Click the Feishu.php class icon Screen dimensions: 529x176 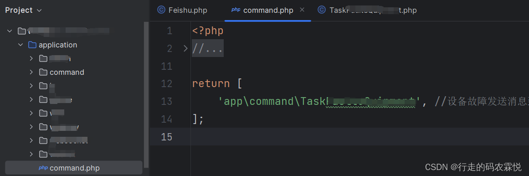[x=162, y=10]
